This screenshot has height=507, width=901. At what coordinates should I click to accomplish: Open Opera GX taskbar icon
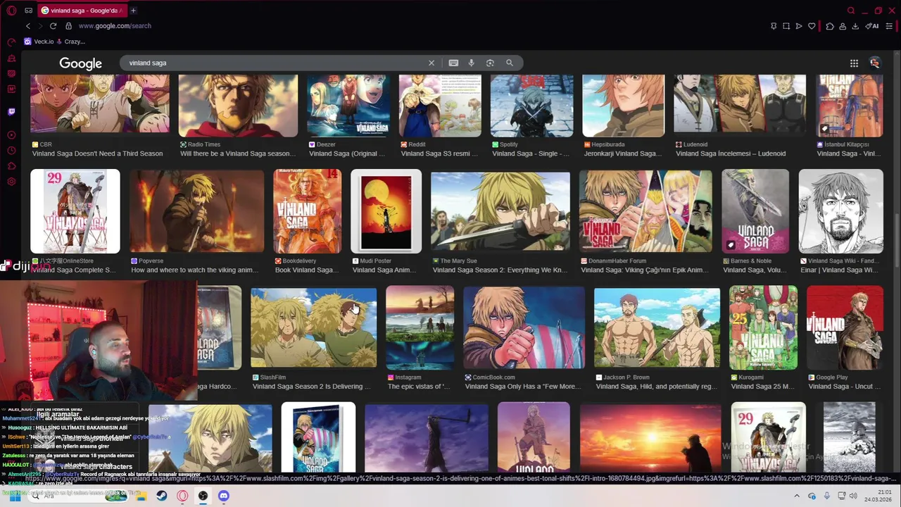[x=182, y=496]
